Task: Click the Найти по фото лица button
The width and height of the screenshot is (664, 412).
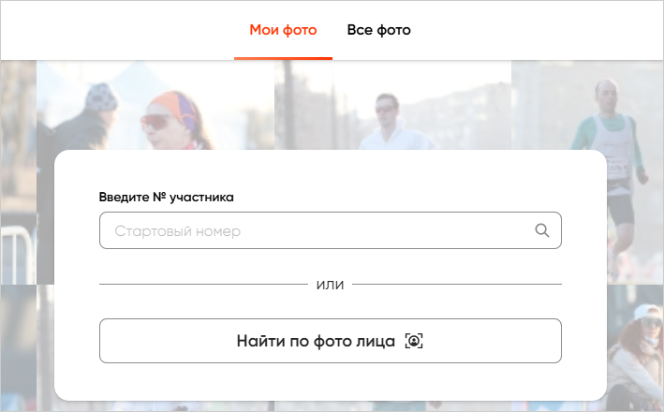Action: pos(331,341)
